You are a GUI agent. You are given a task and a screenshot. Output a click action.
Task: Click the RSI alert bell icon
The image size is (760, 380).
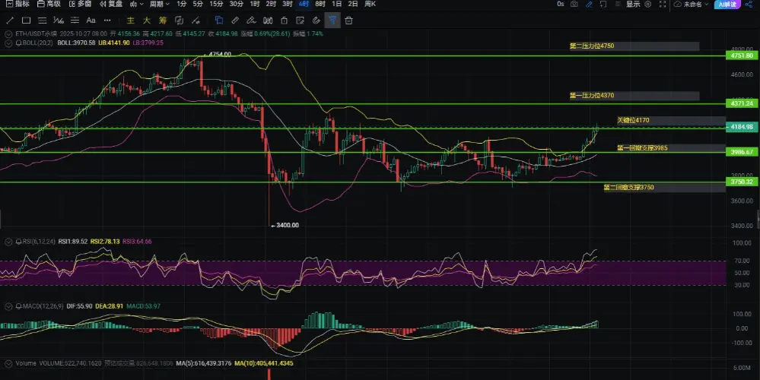pos(19,241)
